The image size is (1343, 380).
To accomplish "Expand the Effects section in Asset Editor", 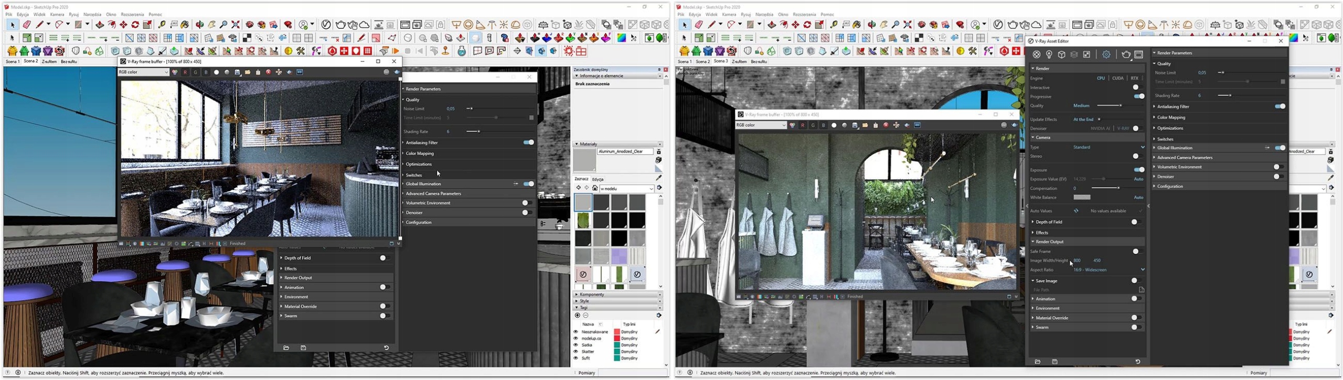I will pyautogui.click(x=1042, y=233).
